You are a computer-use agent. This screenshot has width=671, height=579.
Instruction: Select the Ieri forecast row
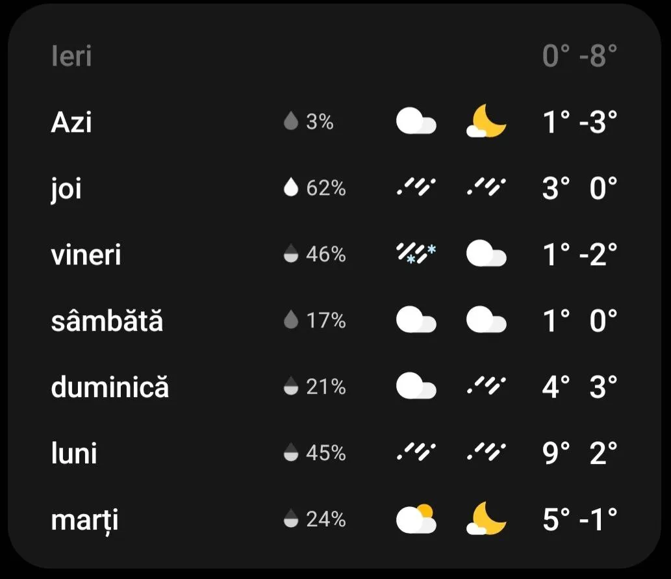click(x=71, y=57)
